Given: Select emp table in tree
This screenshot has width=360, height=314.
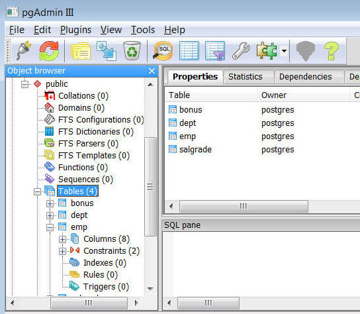Looking at the screenshot, I should (x=79, y=227).
